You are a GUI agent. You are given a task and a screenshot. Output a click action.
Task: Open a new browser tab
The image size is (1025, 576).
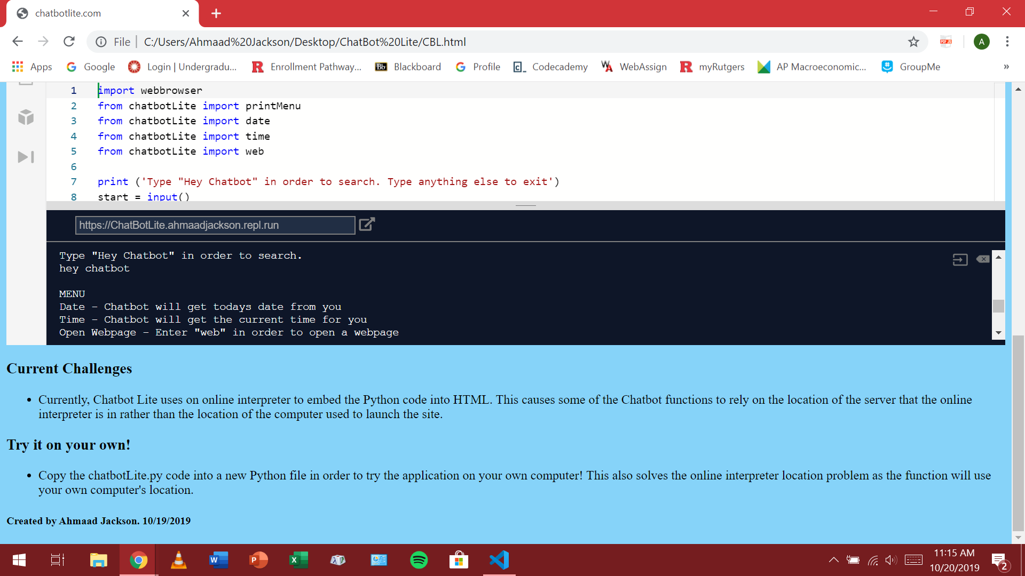(216, 13)
